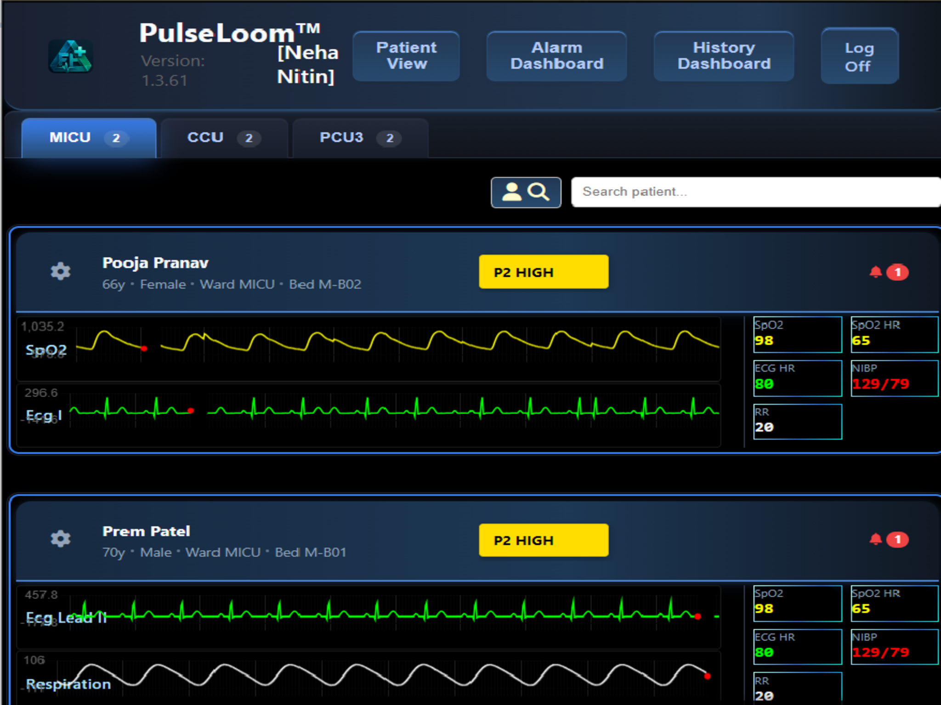Open settings gear for Pooja Pranav's card

tap(60, 271)
